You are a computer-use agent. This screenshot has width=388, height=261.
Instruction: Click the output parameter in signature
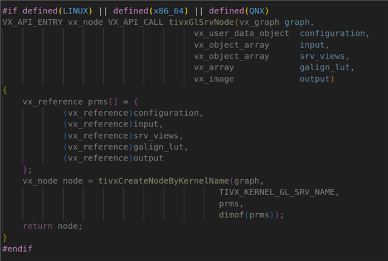point(315,79)
